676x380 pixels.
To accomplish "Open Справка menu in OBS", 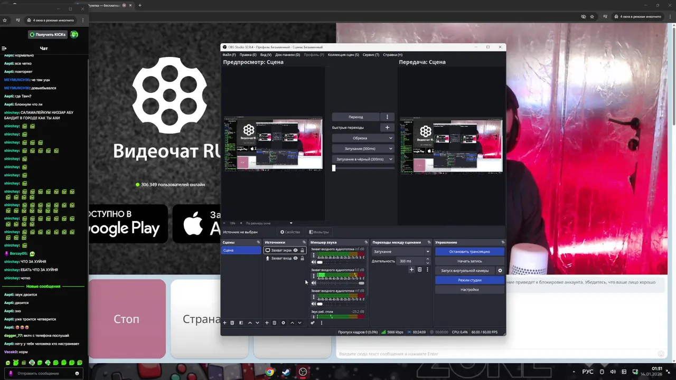I will [x=392, y=55].
